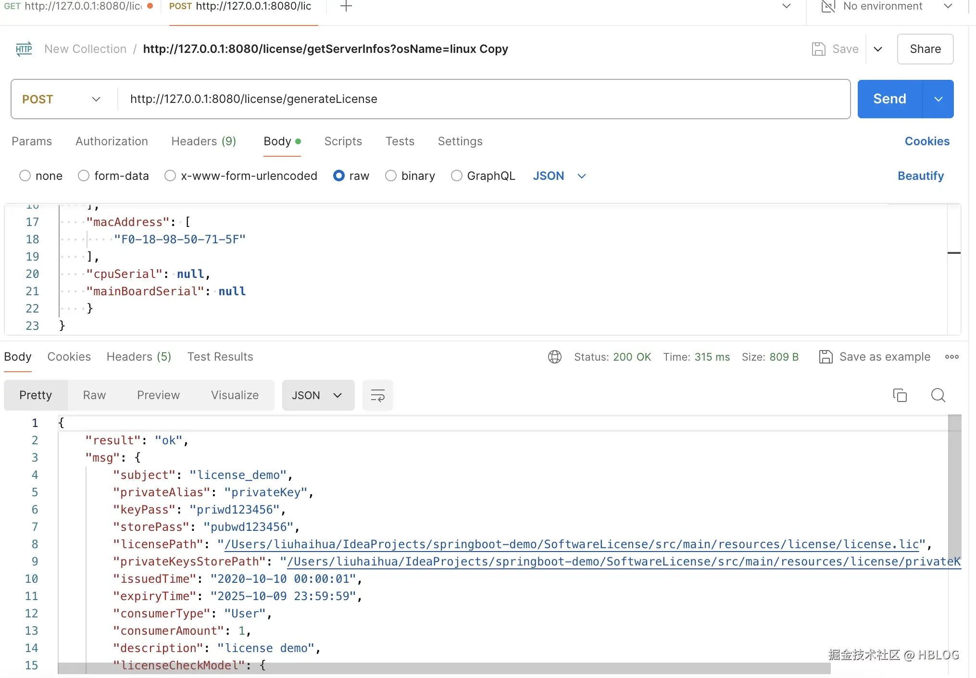Switch to the Headers (9) request tab
Viewport: 976px width, 678px height.
tap(203, 141)
